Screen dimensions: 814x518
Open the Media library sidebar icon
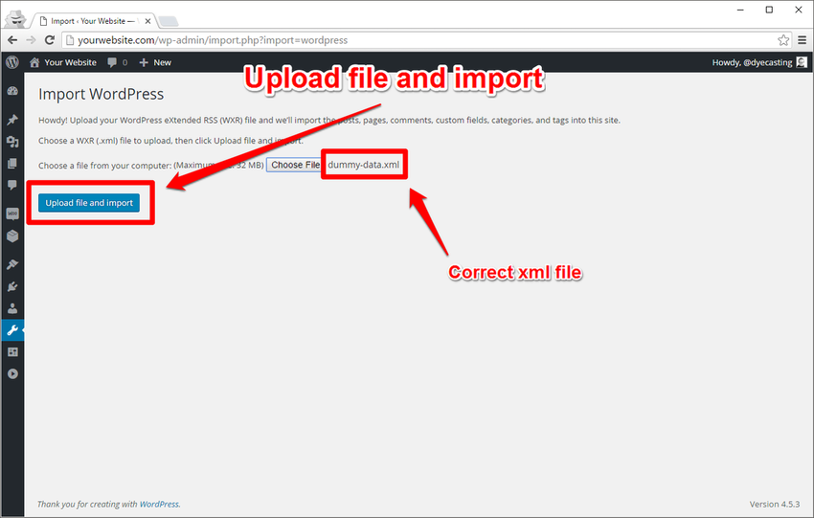[12, 142]
